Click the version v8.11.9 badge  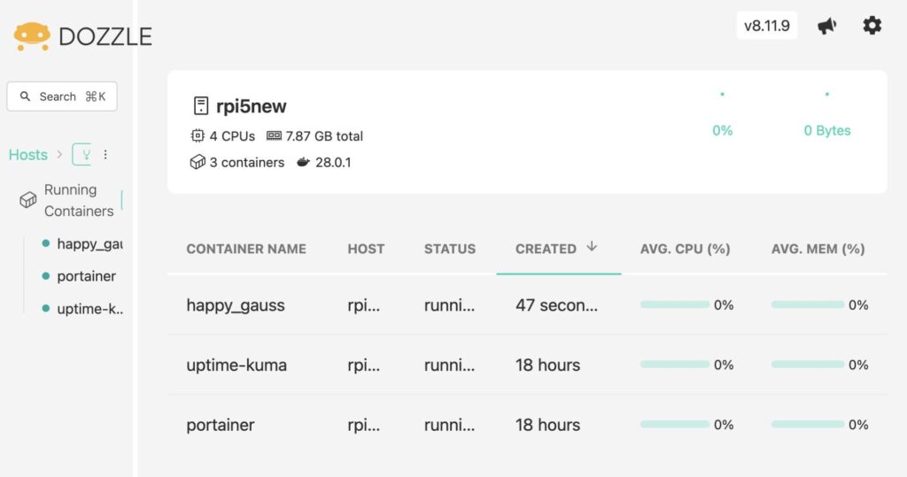coord(766,26)
